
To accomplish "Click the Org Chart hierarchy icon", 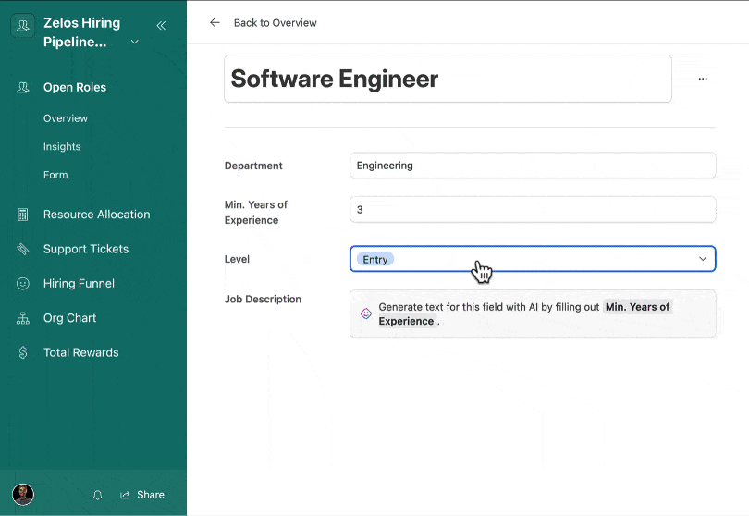I will tap(22, 318).
